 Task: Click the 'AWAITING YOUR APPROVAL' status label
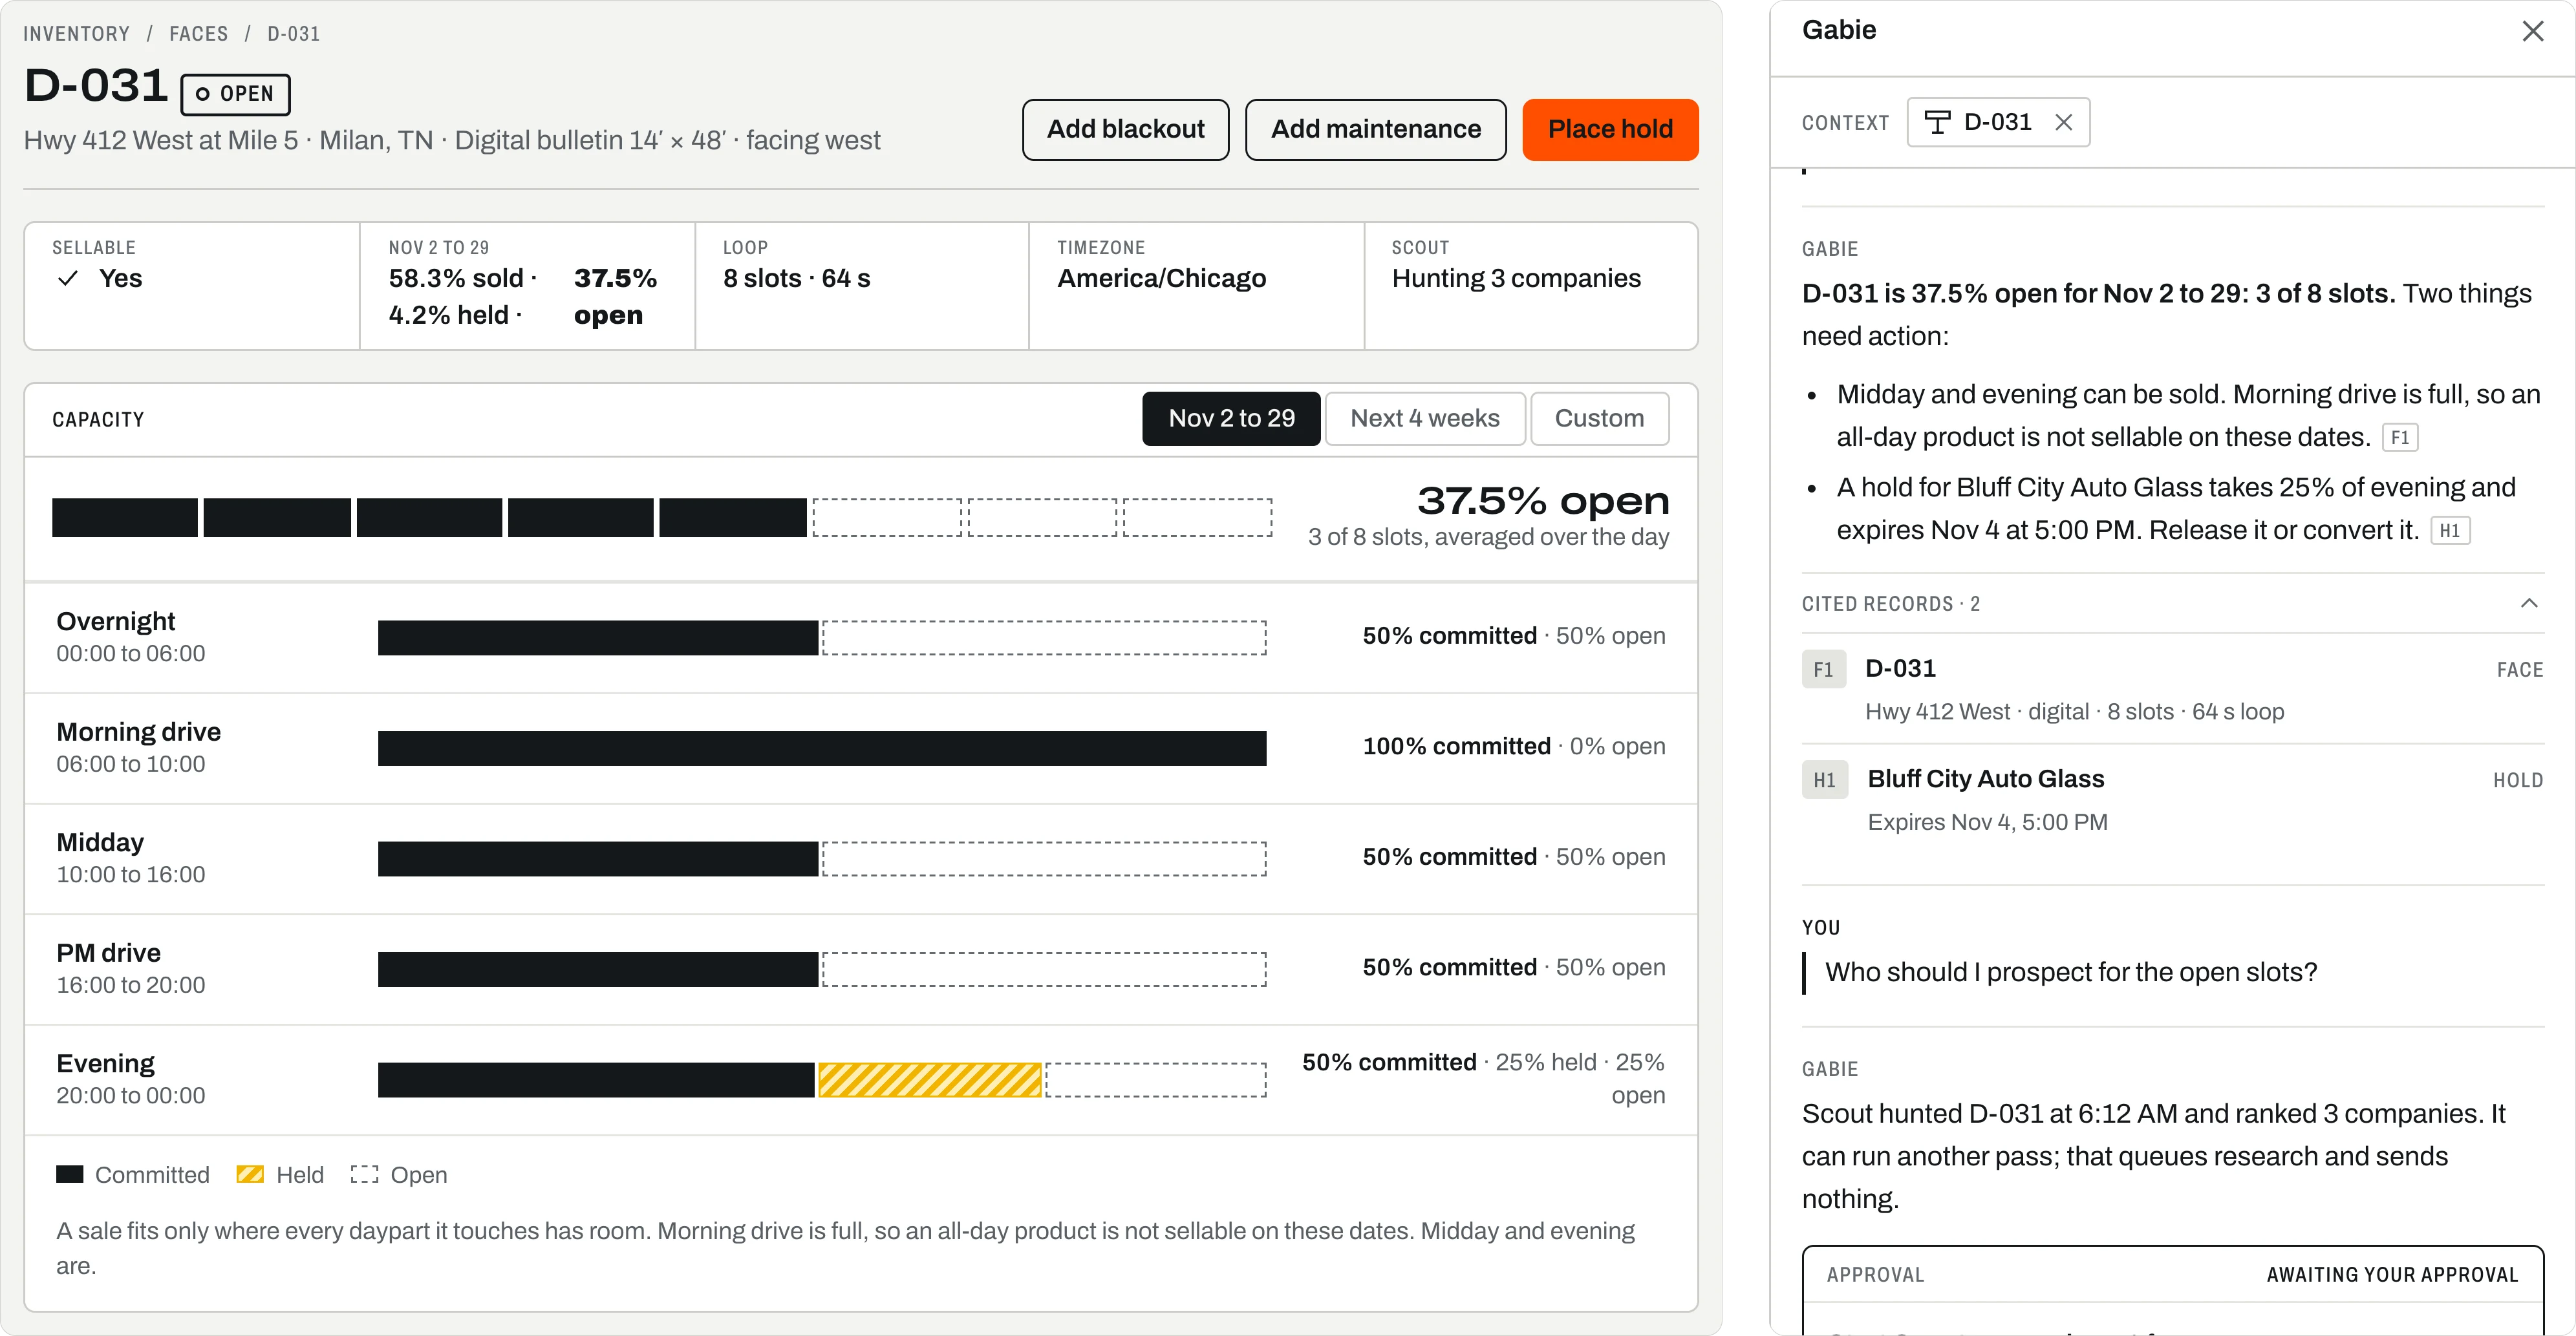pos(2392,1274)
